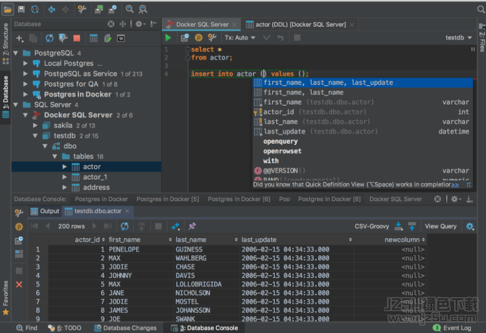This screenshot has height=333, width=486.
Task: Toggle the 1: Database tool window
Action: click(6, 97)
